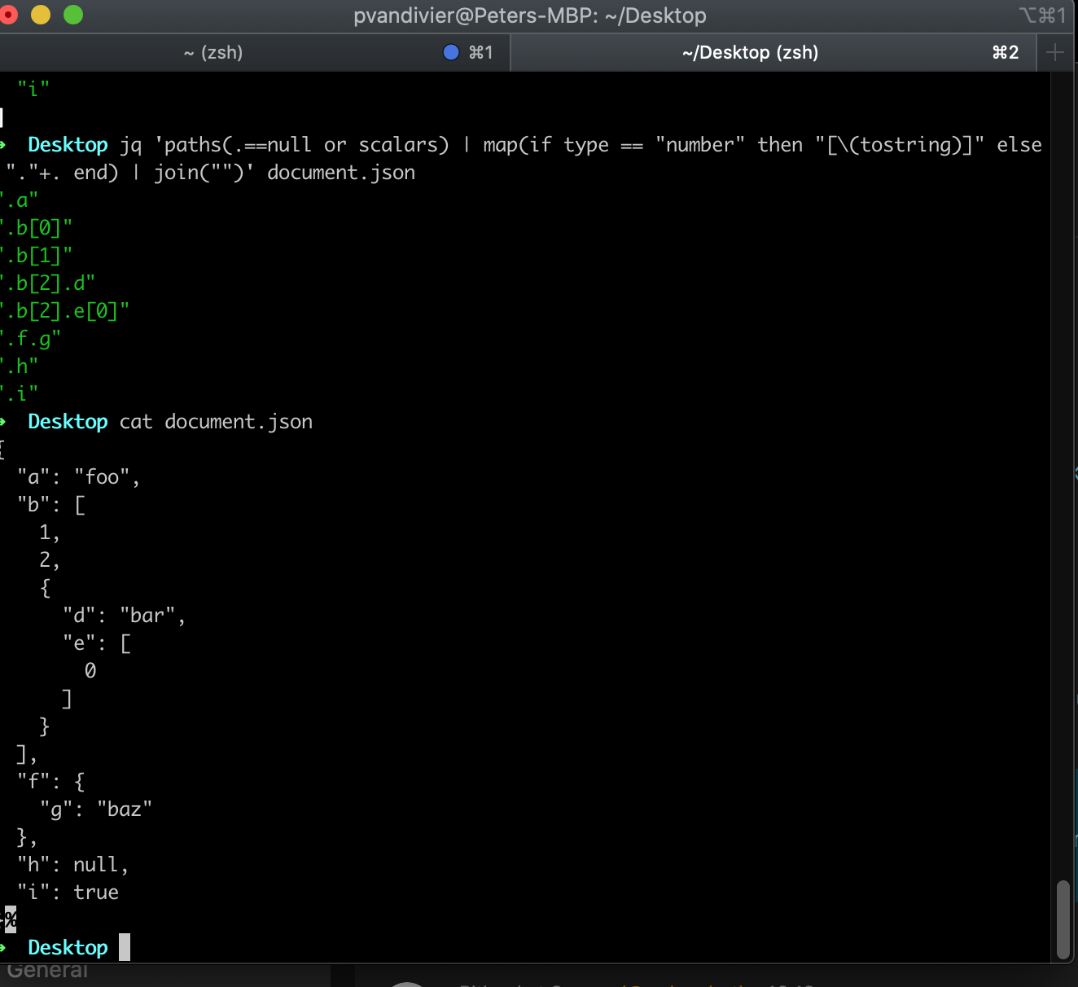Click the output line ".b[2].e[0]"
The image size is (1078, 987).
pyautogui.click(x=64, y=311)
